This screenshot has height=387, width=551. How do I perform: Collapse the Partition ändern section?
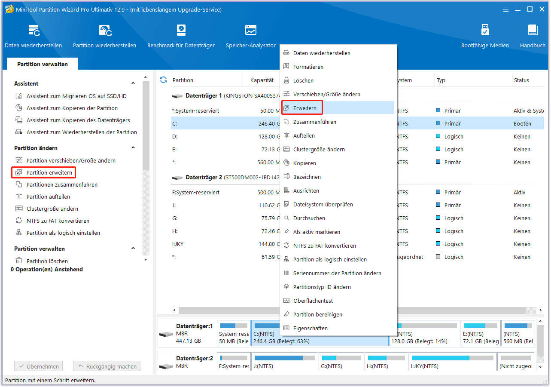click(133, 148)
